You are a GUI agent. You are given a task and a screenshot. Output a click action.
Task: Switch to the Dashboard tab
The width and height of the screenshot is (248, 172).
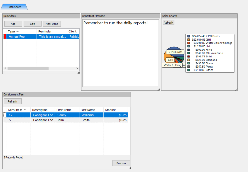coord(14,7)
